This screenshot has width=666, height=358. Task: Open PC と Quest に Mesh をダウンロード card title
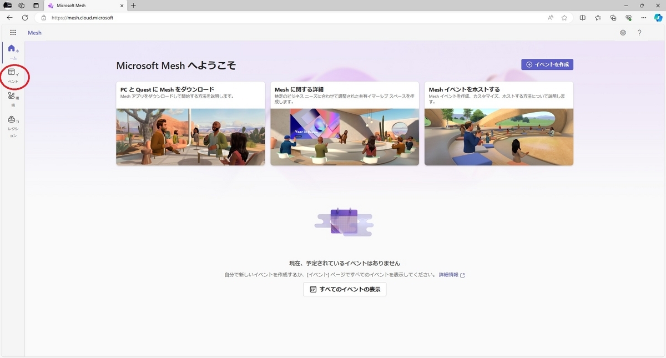pyautogui.click(x=167, y=89)
